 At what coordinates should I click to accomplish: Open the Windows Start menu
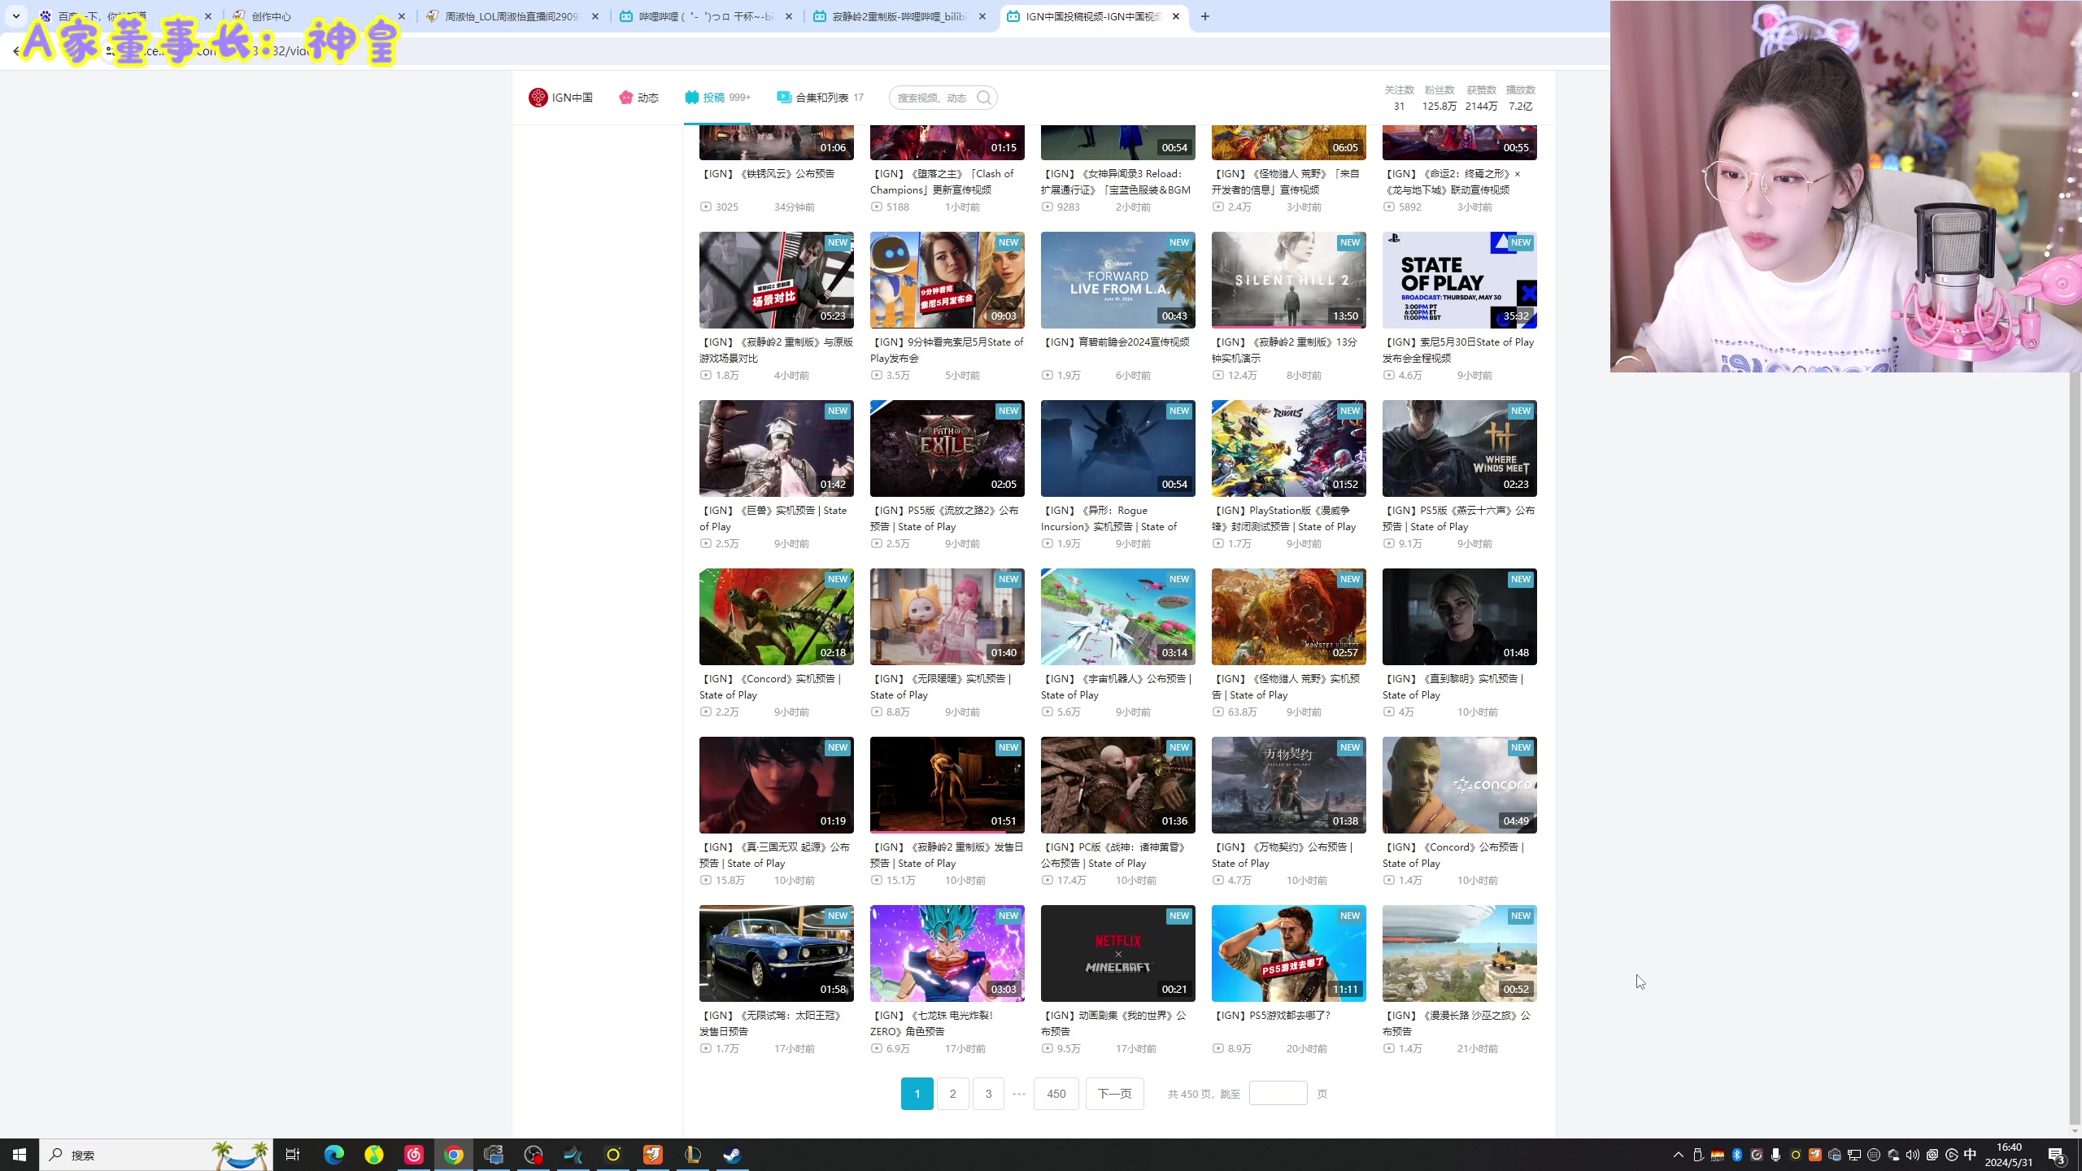pyautogui.click(x=20, y=1155)
